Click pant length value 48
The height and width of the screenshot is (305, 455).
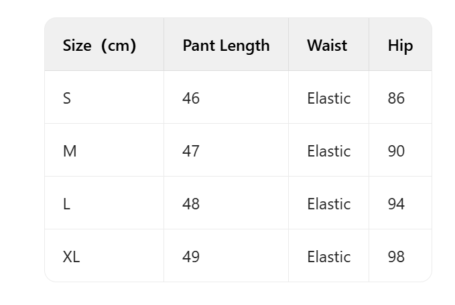coord(191,204)
